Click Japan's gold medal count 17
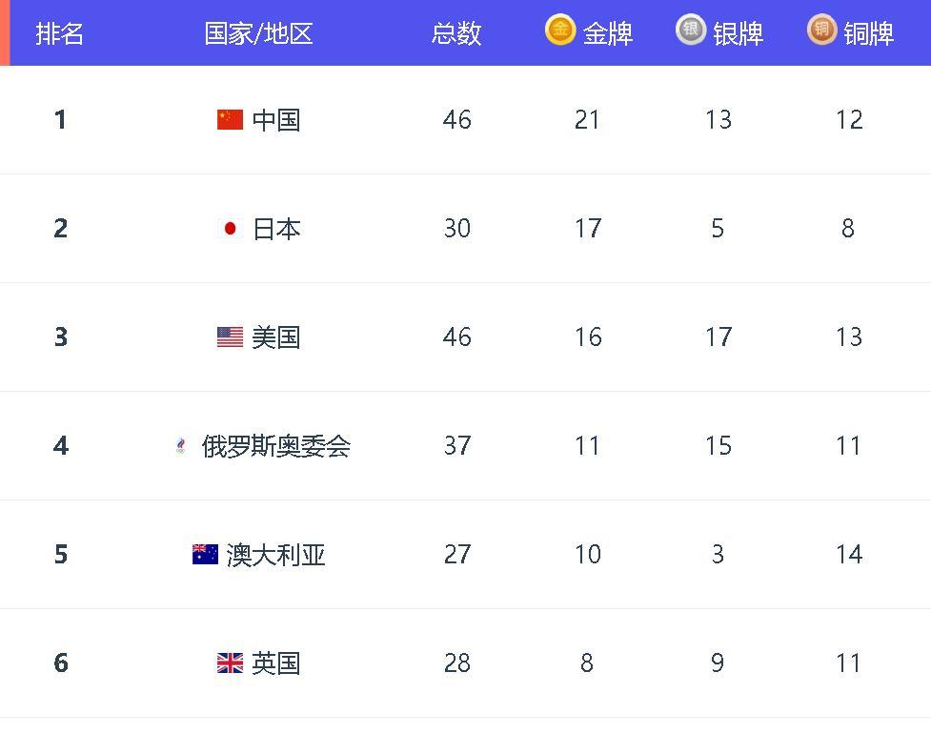 pyautogui.click(x=588, y=228)
